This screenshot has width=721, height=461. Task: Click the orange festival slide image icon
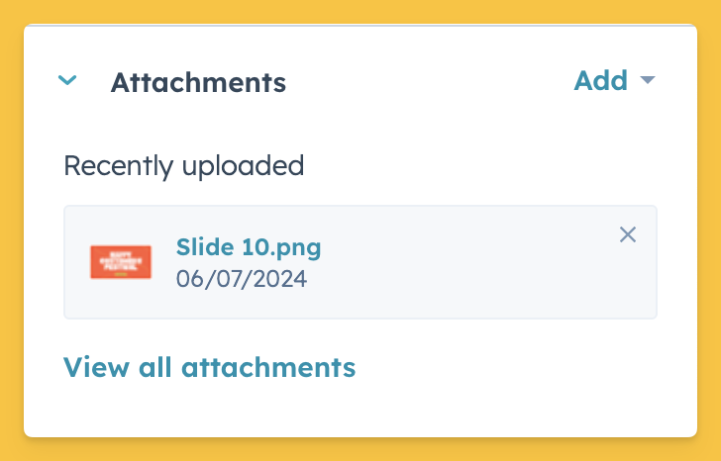121,262
